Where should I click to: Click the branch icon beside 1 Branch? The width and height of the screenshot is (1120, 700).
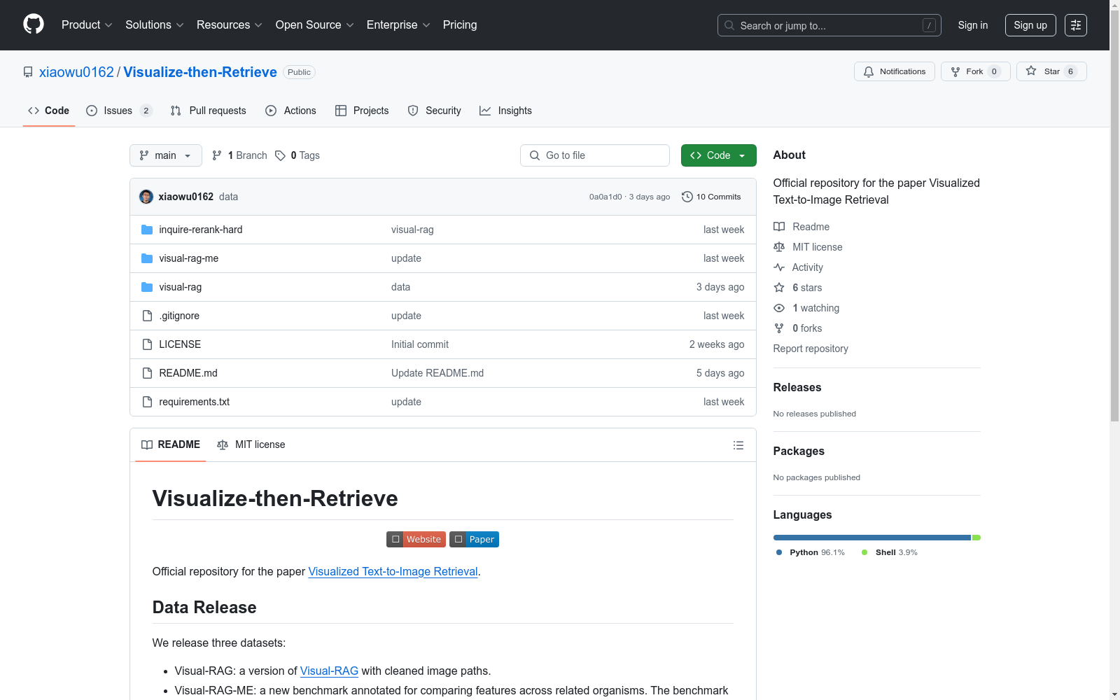(217, 155)
